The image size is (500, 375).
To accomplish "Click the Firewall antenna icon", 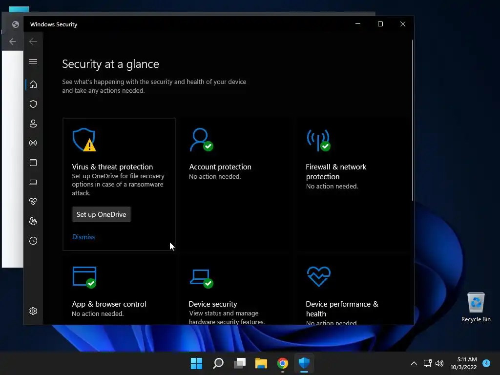I will pos(318,140).
